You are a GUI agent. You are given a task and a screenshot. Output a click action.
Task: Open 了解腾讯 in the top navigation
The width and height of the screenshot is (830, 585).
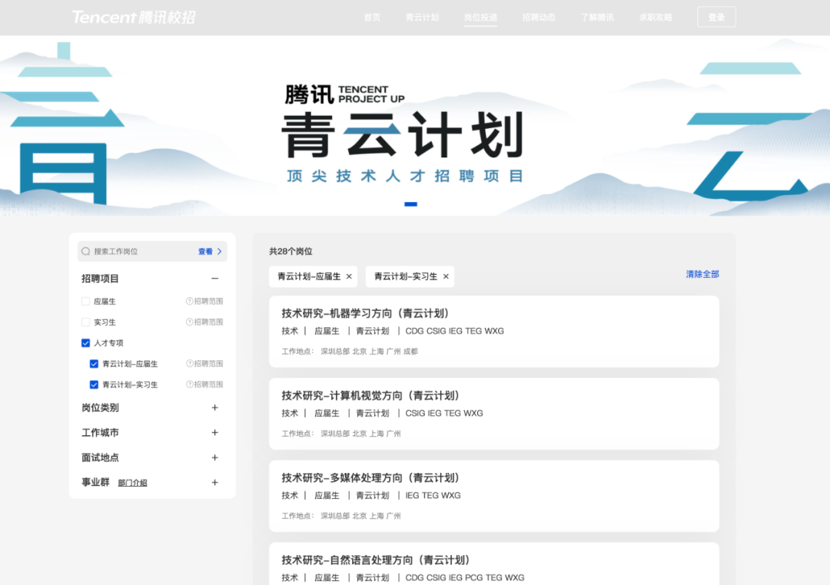click(x=597, y=18)
